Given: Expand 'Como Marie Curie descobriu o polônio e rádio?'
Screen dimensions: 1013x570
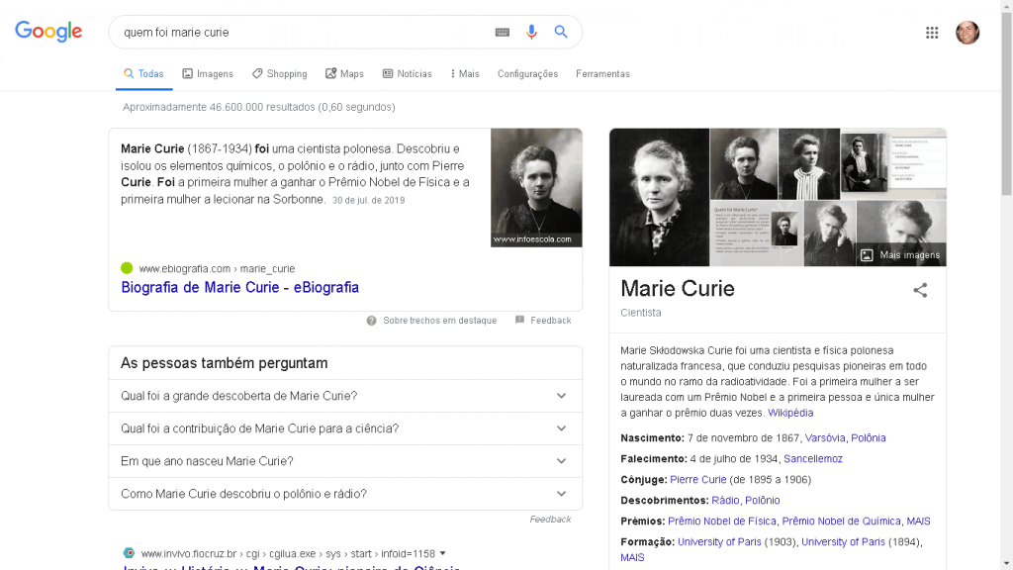Looking at the screenshot, I should 345,494.
